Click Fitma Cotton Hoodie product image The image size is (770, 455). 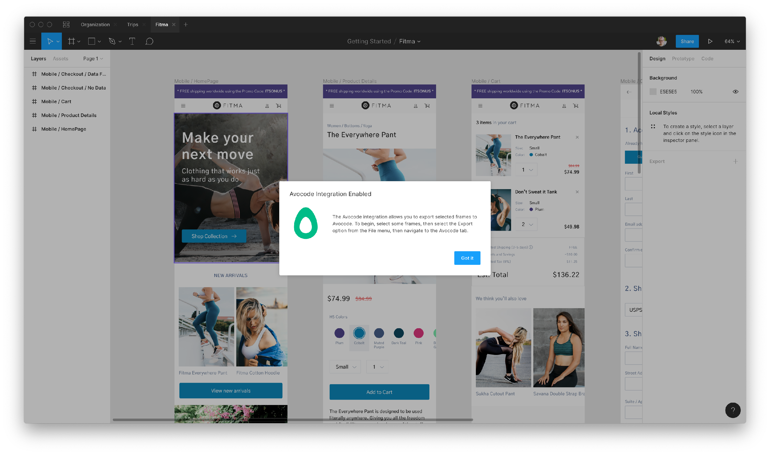tap(262, 326)
